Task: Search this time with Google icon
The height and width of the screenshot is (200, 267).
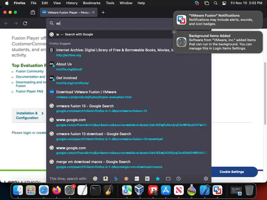Action: (95, 179)
